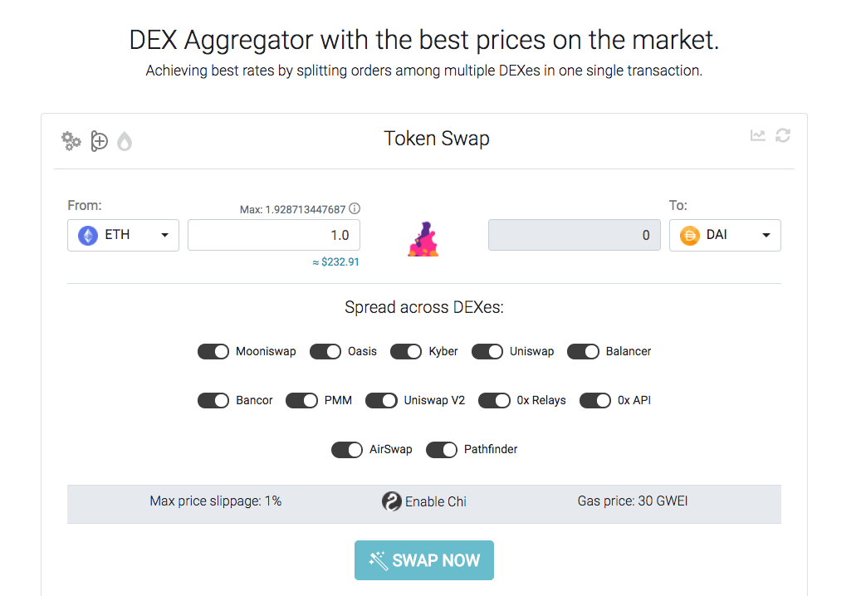Open the price chart icon
Screen dimensions: 861x596
[x=758, y=135]
